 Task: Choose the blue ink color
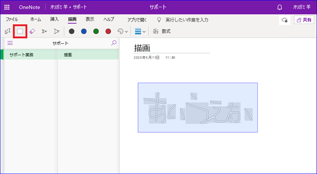point(84,31)
